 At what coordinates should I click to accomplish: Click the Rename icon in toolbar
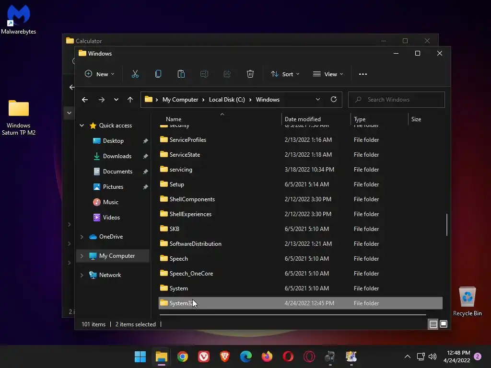pos(204,74)
